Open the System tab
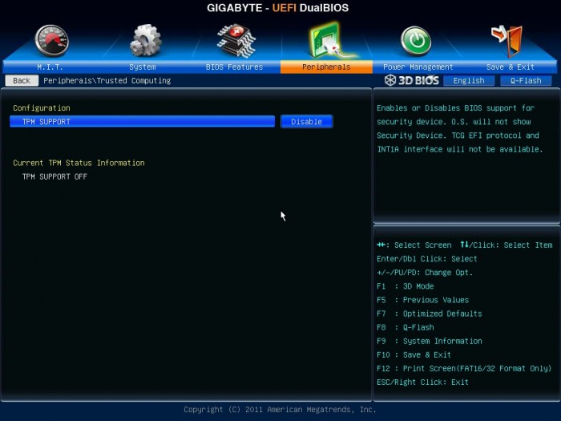The height and width of the screenshot is (421, 561). click(143, 67)
